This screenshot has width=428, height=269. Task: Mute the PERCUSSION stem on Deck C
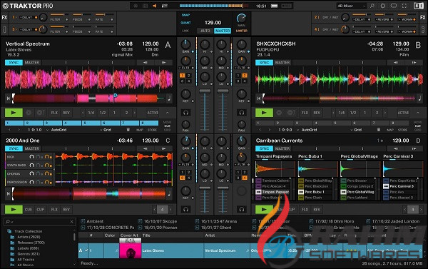point(31,182)
